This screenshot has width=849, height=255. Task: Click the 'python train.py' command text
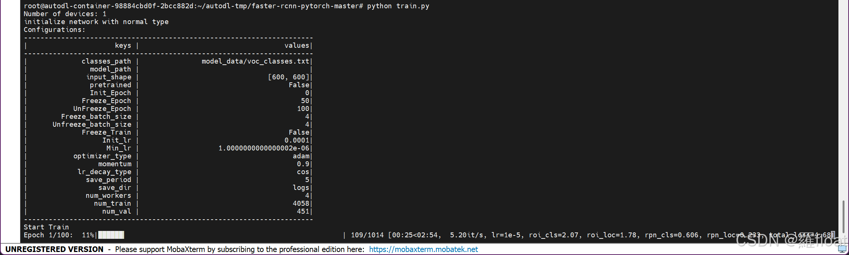click(x=398, y=6)
